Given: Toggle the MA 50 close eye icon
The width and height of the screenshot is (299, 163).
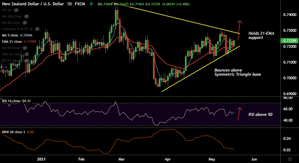Looking at the screenshot, I should pos(25,48).
